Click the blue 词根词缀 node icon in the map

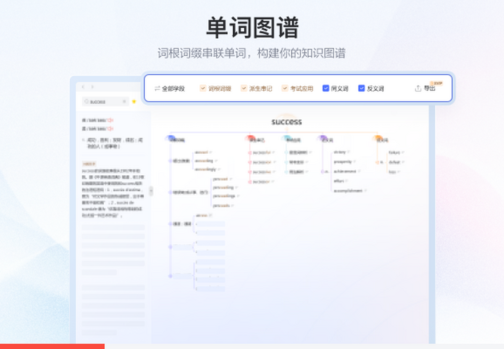click(171, 138)
